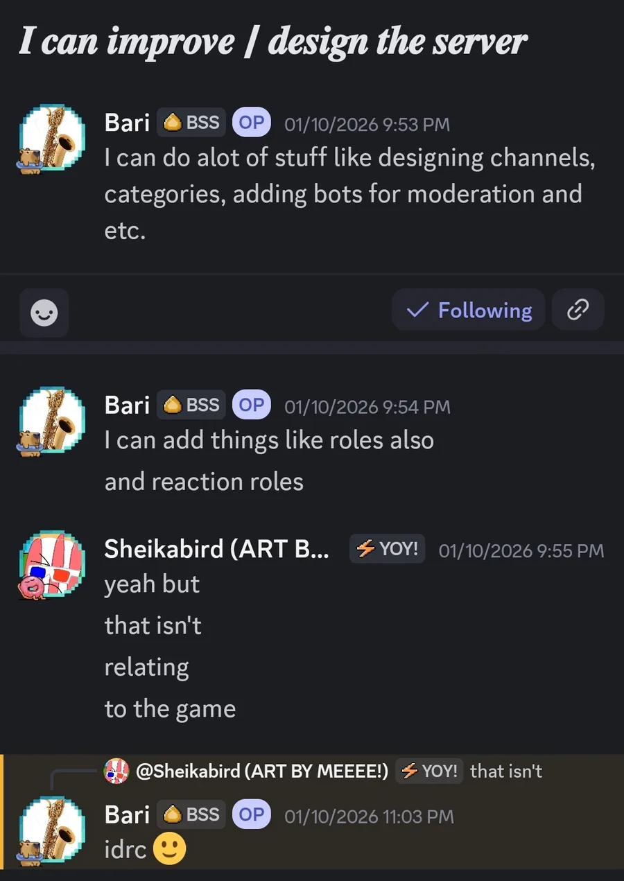Screen dimensions: 624x881
Task: Click the copy link chain icon
Action: [578, 310]
